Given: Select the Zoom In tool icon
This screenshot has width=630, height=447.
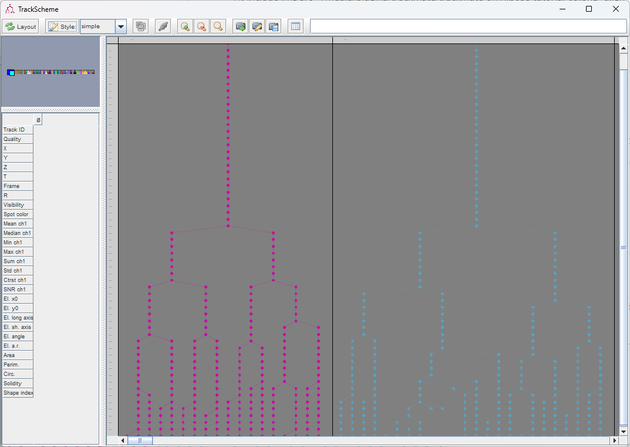Looking at the screenshot, I should 185,26.
